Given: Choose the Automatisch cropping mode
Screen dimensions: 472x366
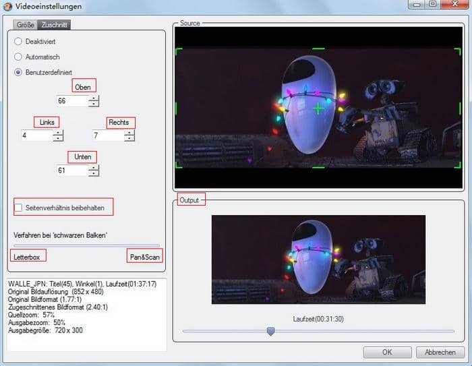Looking at the screenshot, I should [18, 57].
